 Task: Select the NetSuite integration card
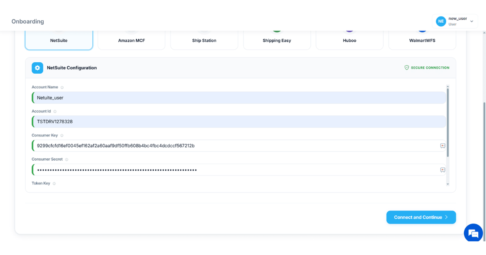[59, 40]
